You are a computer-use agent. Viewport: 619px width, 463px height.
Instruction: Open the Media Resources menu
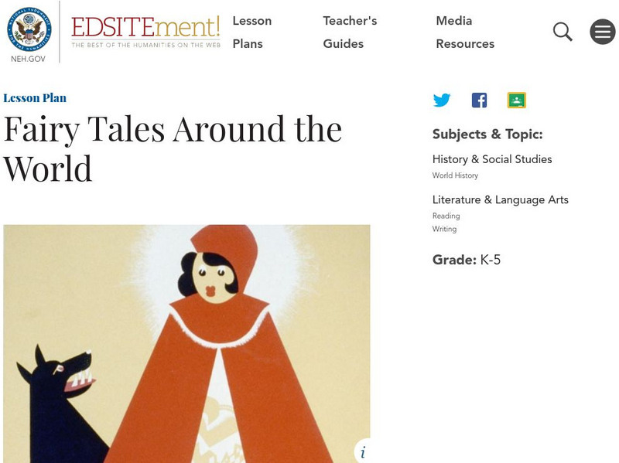[x=465, y=32]
